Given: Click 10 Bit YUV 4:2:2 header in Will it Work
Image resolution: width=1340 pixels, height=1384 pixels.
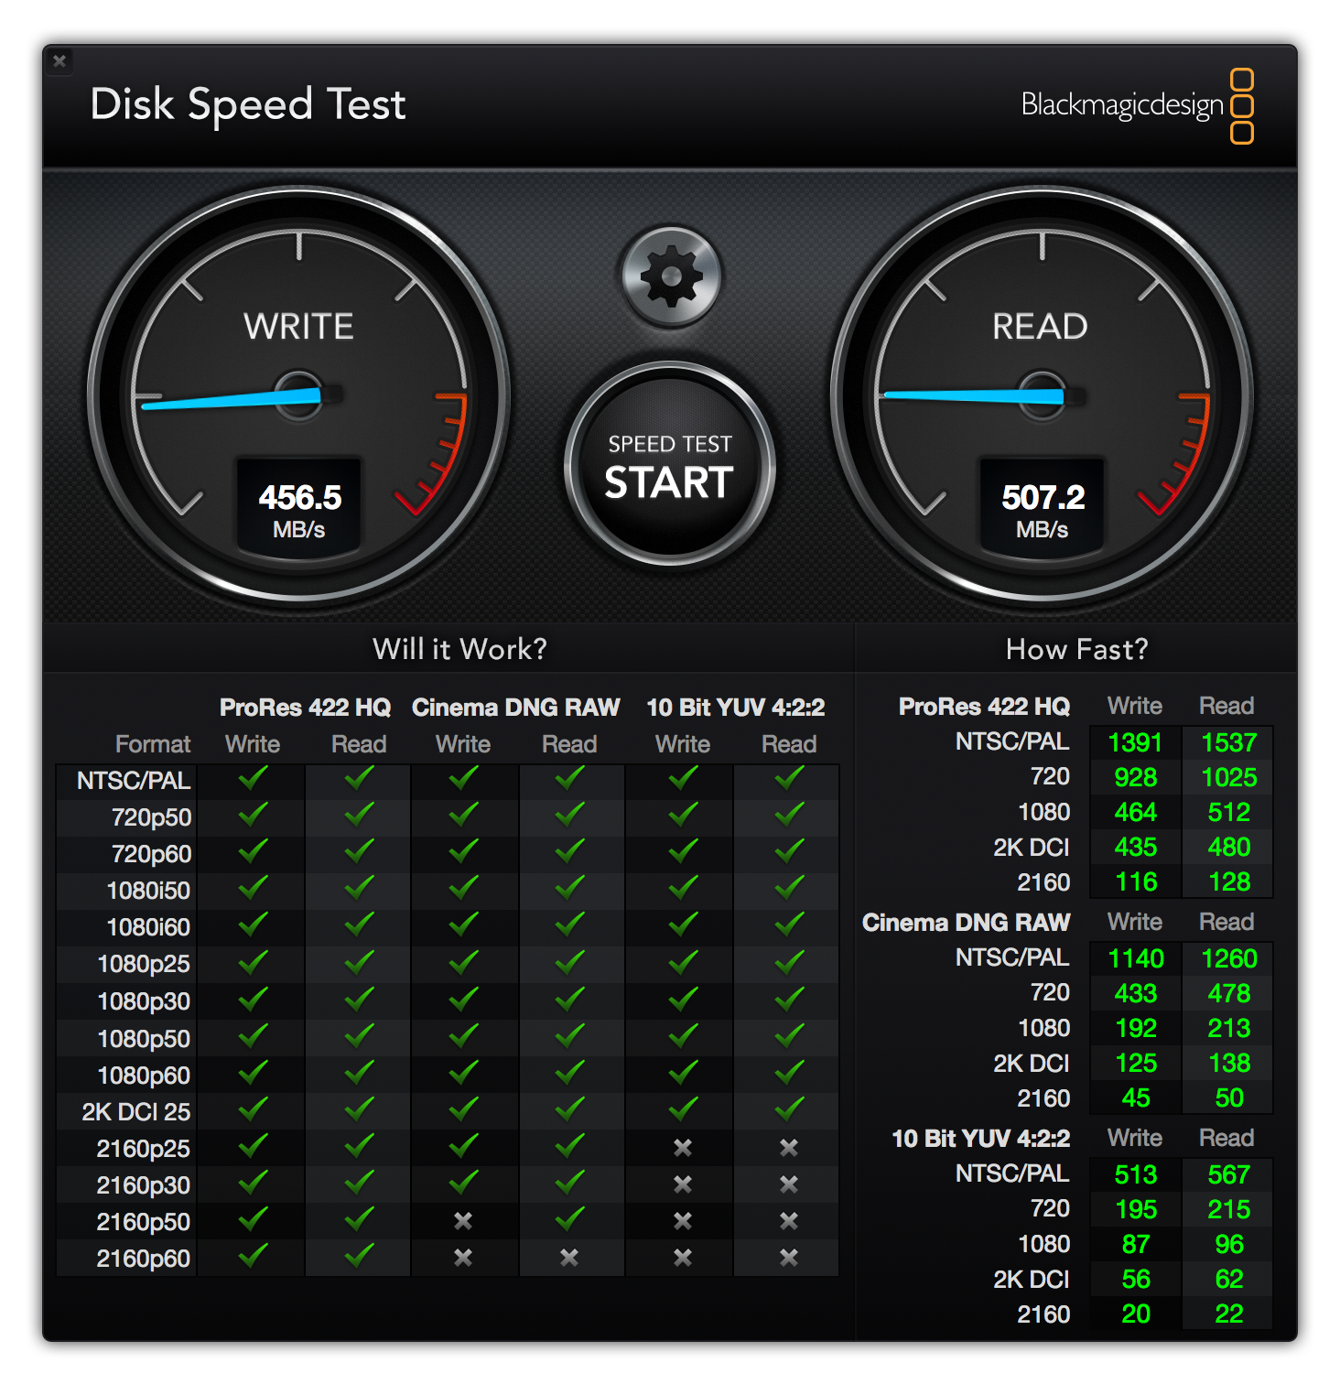Looking at the screenshot, I should [x=736, y=708].
